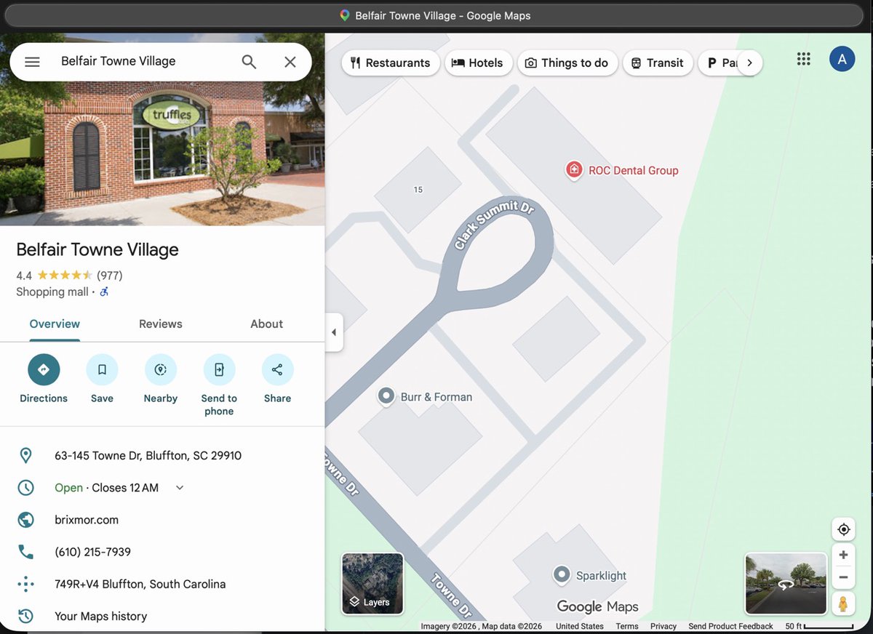Image resolution: width=873 pixels, height=634 pixels.
Task: Click the (977) reviews count
Action: (109, 276)
